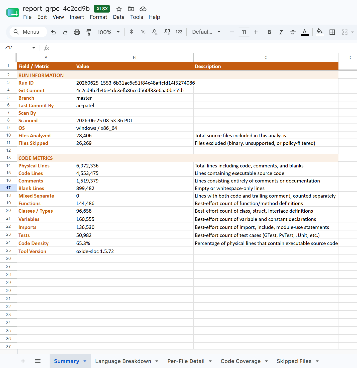
Task: Open the Sheets home logo icon
Action: point(13,13)
